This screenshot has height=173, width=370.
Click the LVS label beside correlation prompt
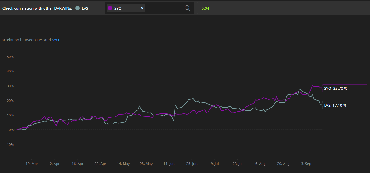(85, 8)
